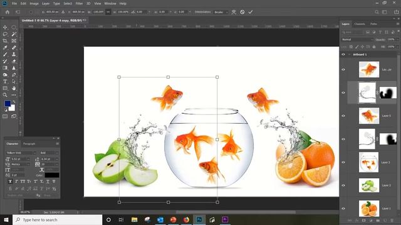Viewport: 401px width, 225px height.
Task: Hide Layer 2 green apple layer
Action: coord(343,186)
